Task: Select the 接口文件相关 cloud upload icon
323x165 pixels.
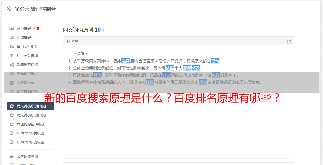Action: (12, 47)
